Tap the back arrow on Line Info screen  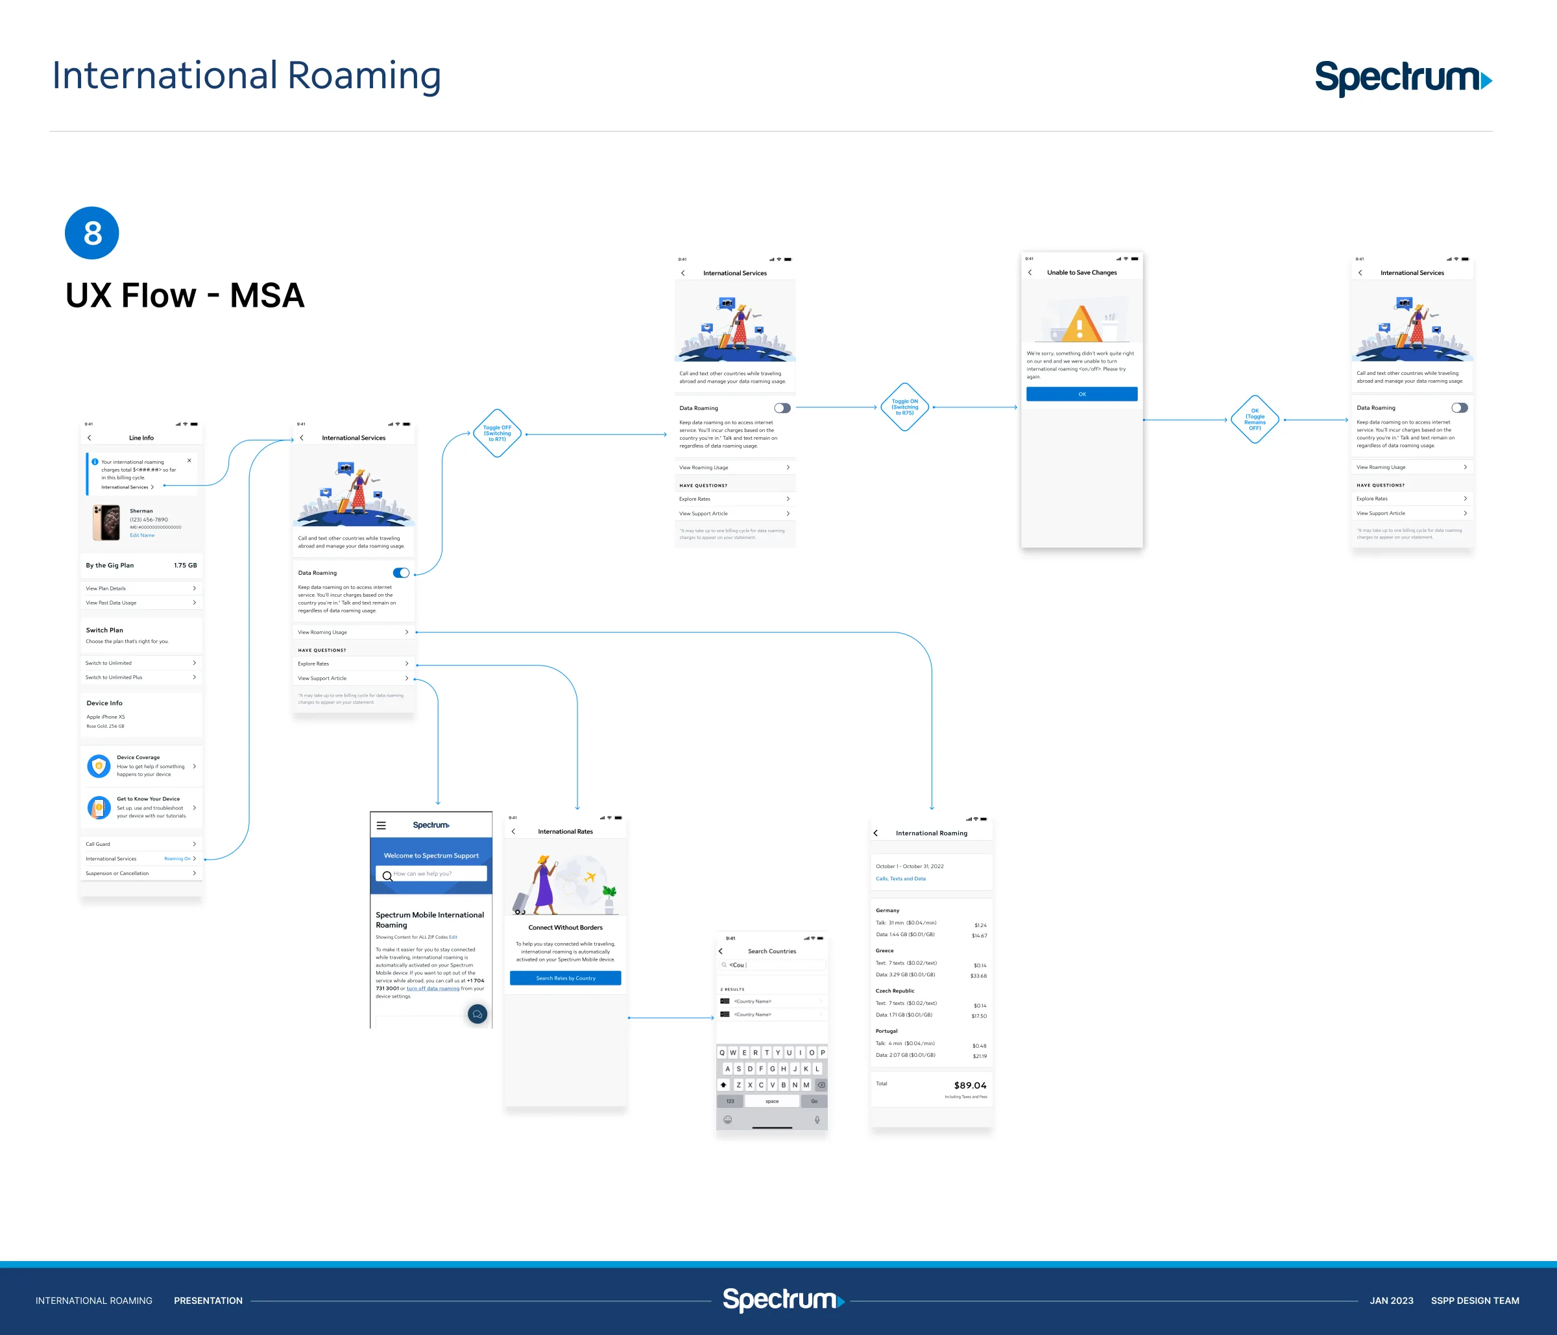point(89,437)
